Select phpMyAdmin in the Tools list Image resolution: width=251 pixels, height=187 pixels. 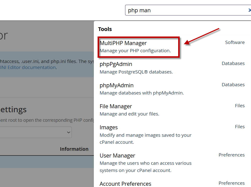coord(116,85)
